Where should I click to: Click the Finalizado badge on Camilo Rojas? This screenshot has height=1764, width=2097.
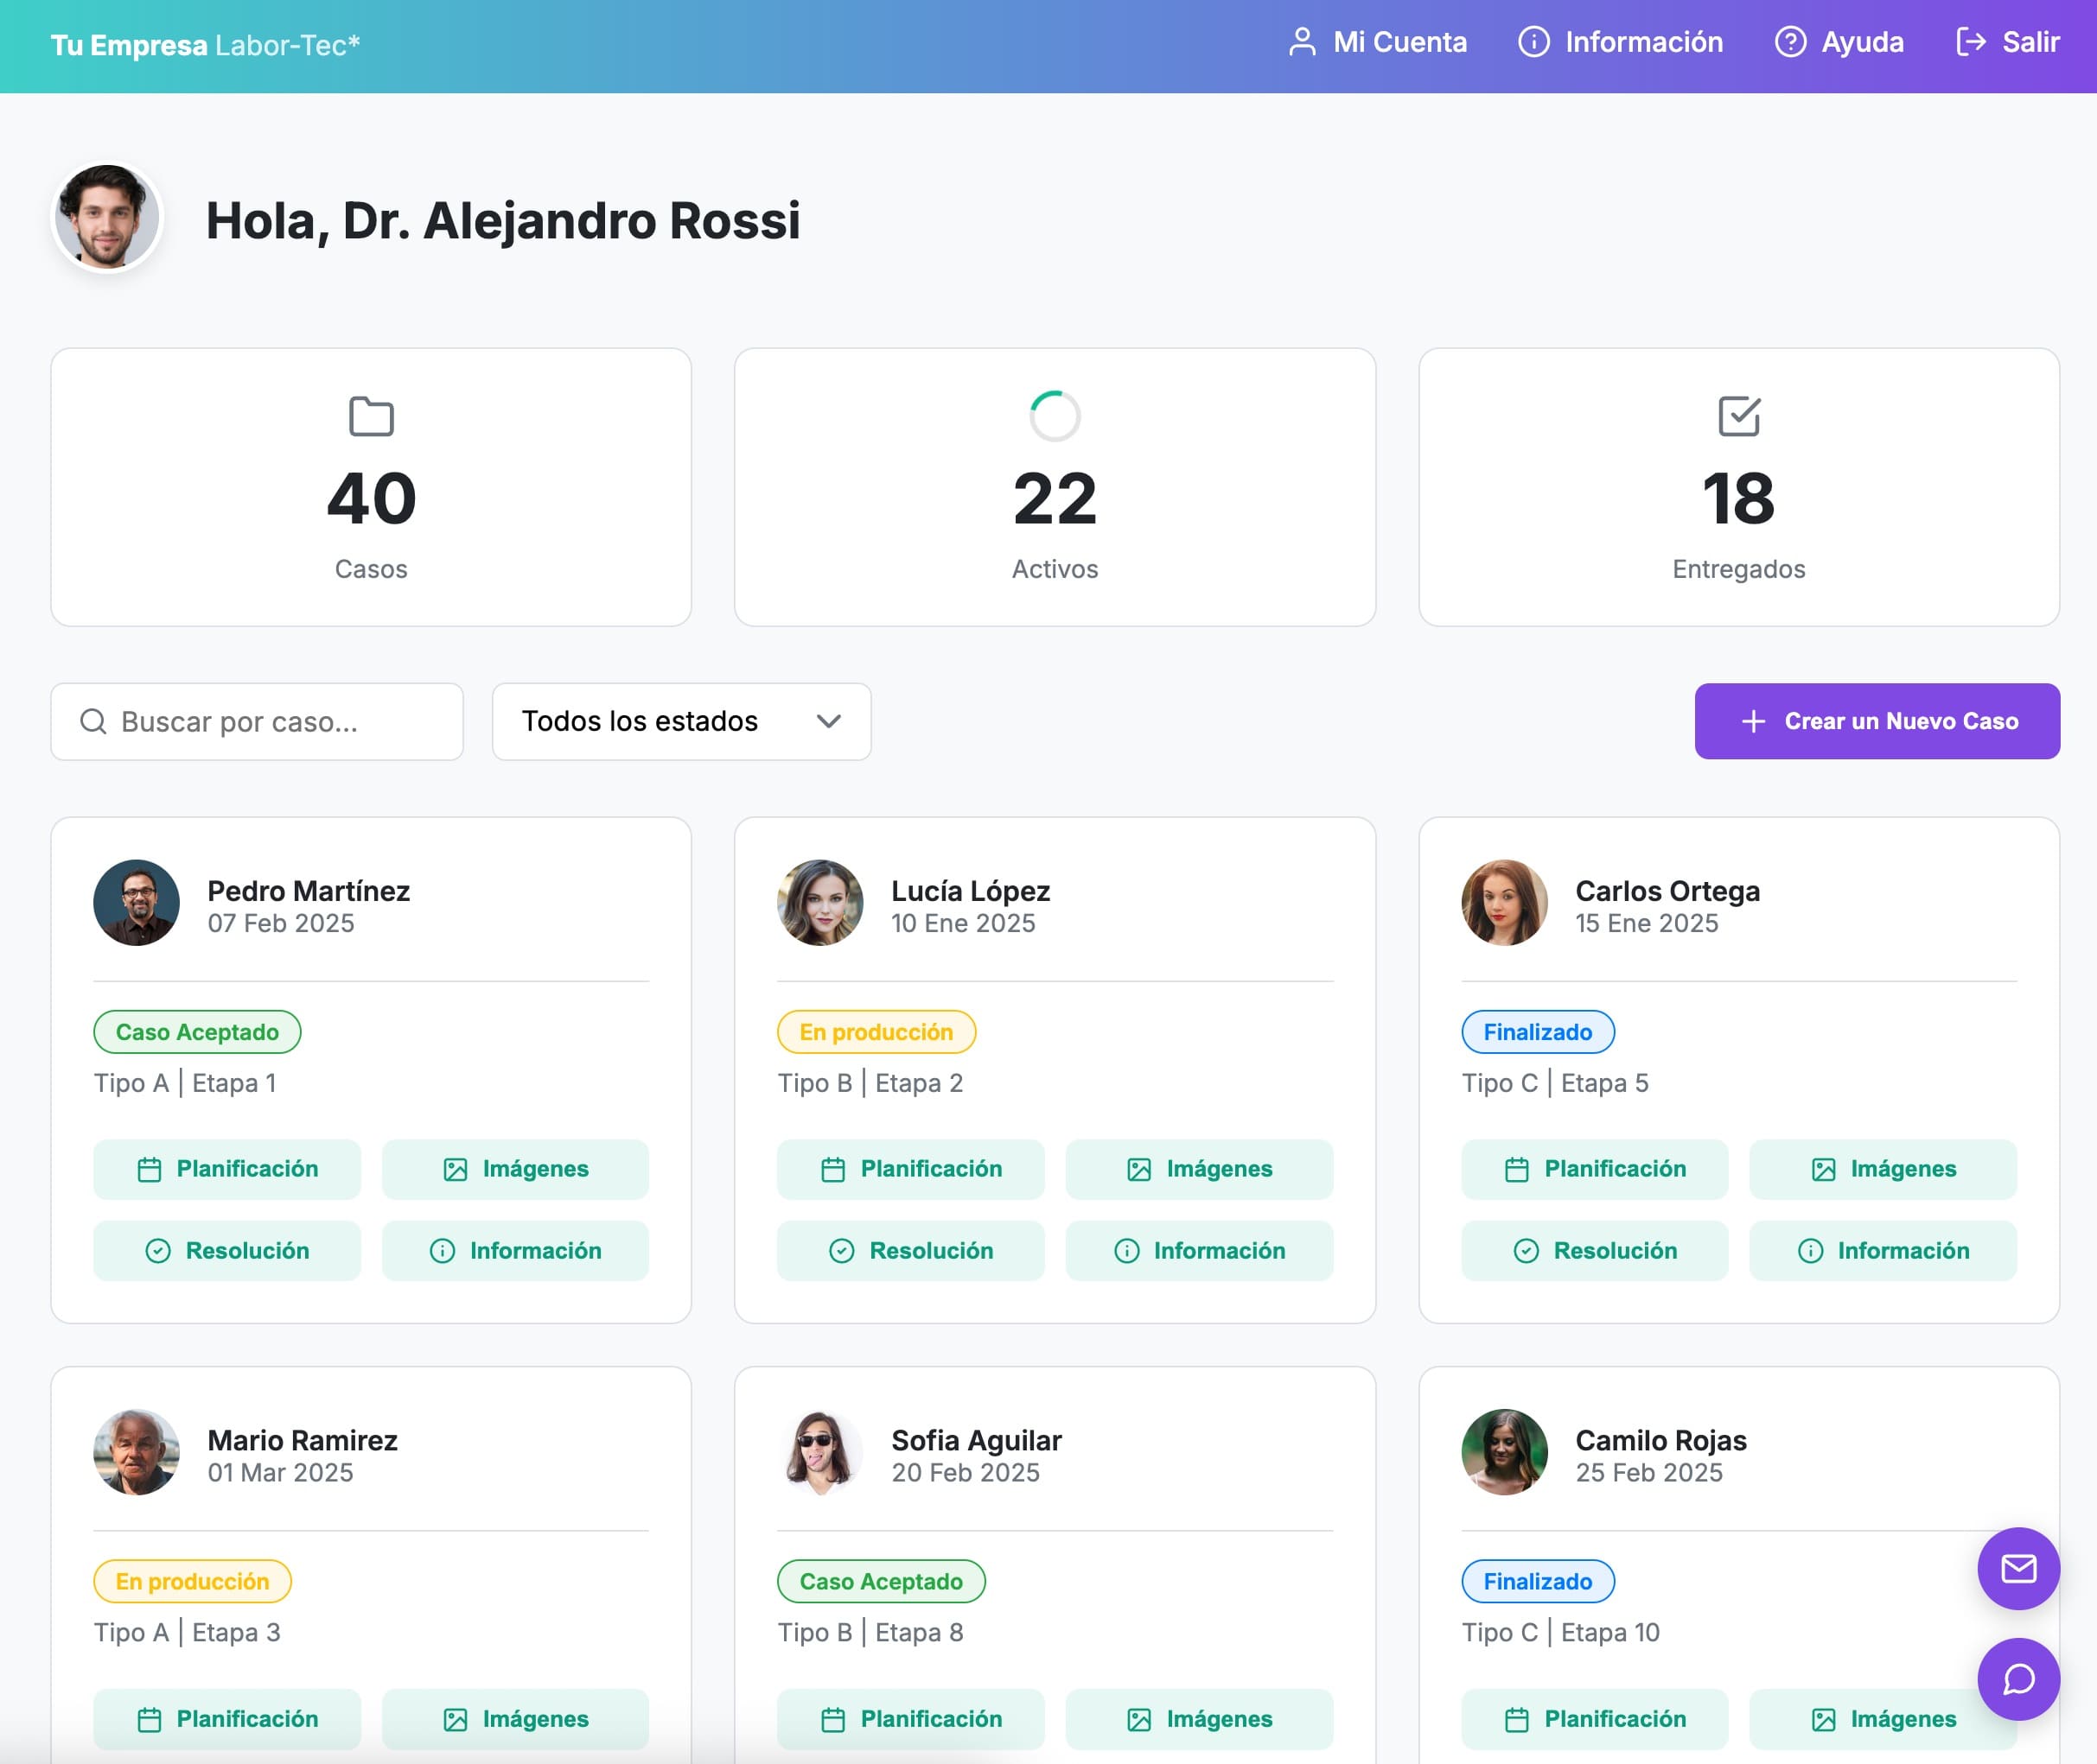click(1537, 1581)
